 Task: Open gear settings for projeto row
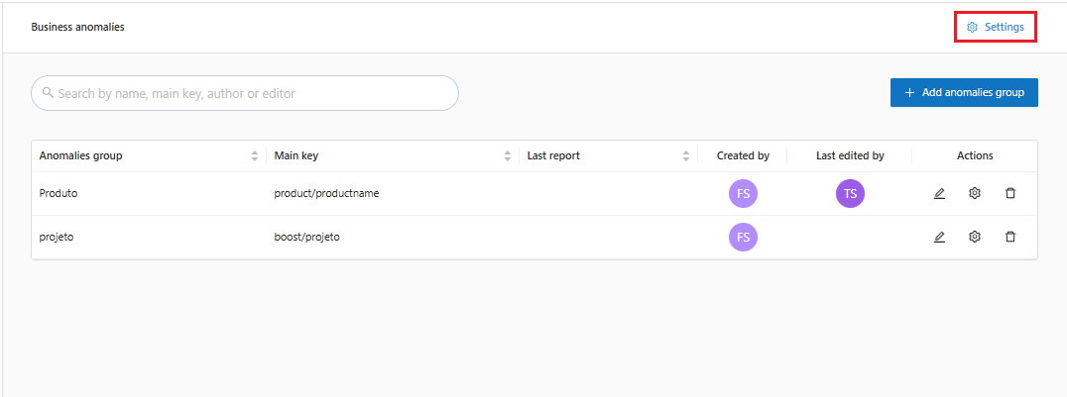coord(975,238)
